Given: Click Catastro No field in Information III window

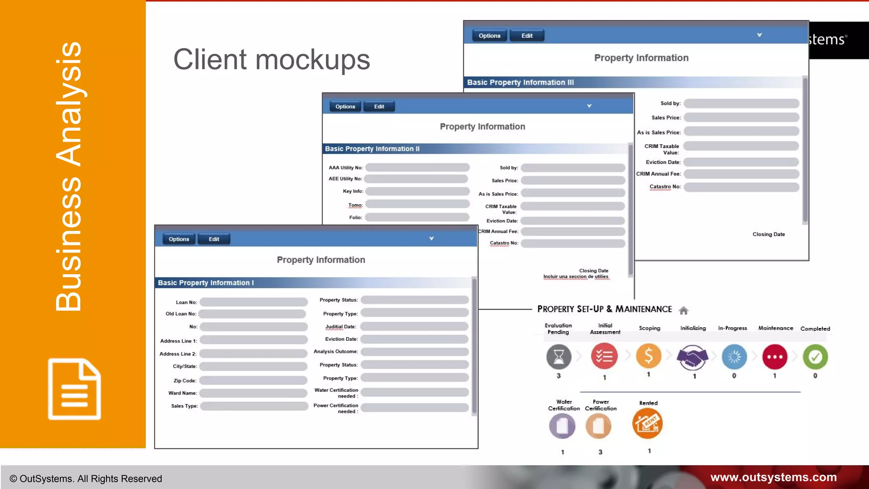Looking at the screenshot, I should (x=741, y=187).
